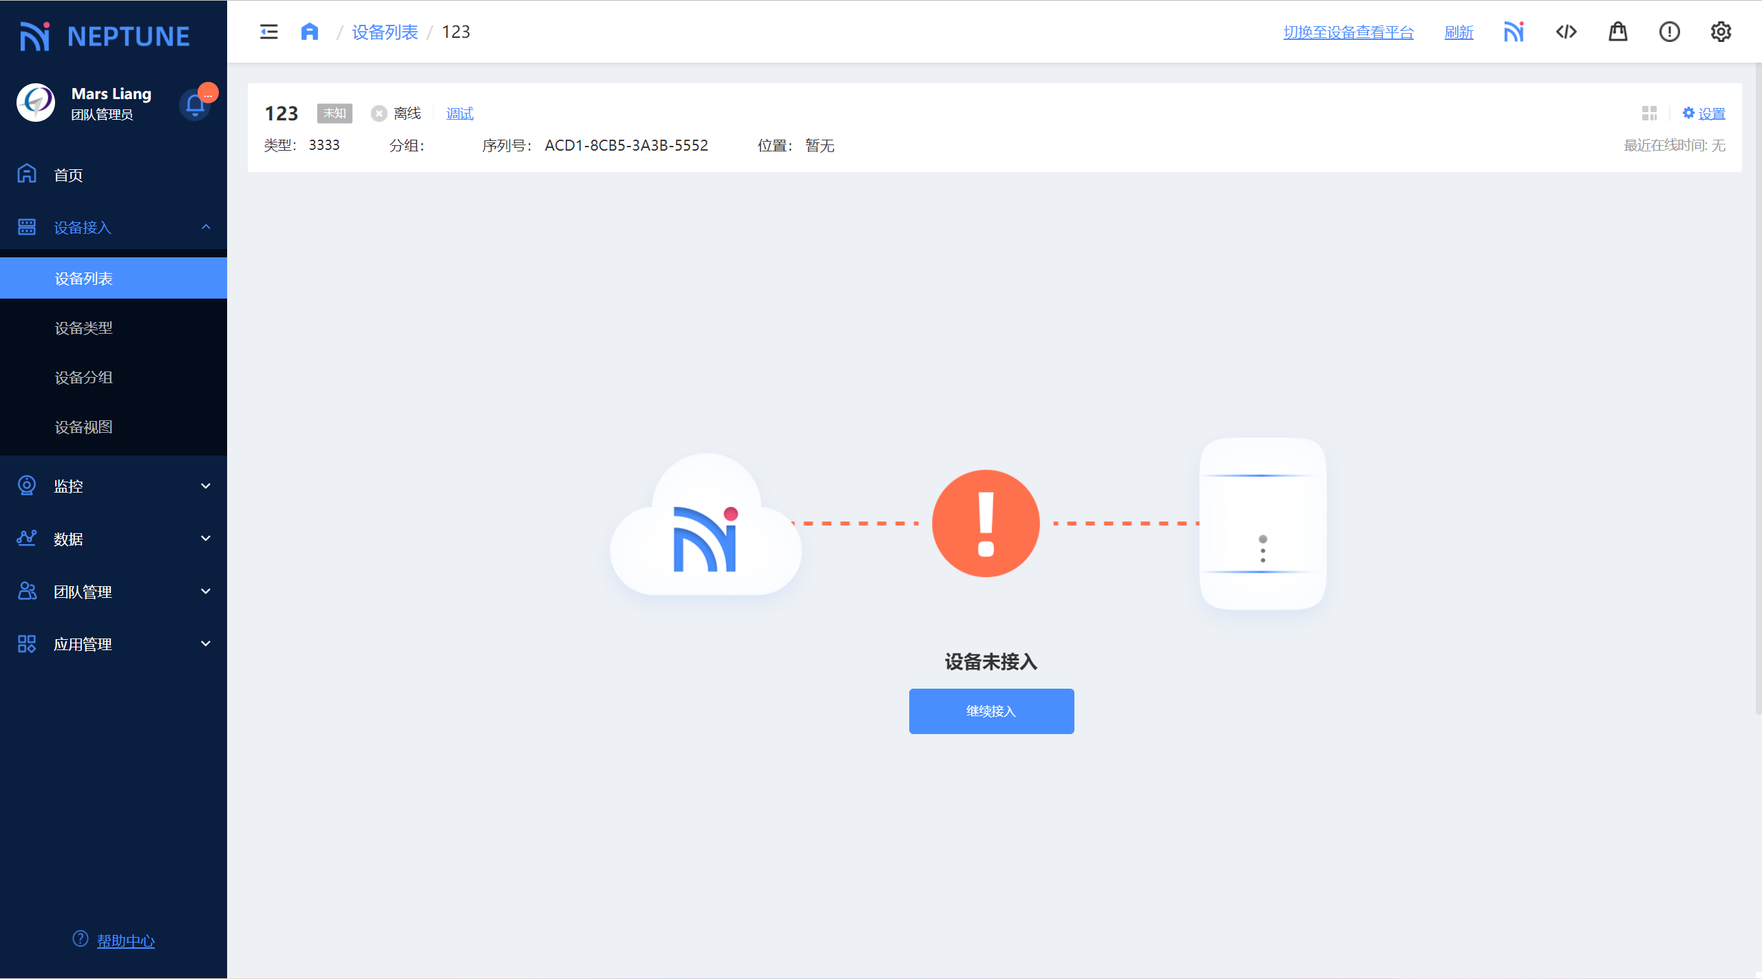Expand the 数据 menu chevron
The width and height of the screenshot is (1762, 979).
coord(206,538)
